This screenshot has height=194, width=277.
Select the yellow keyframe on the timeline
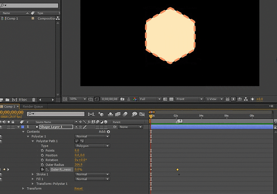click(x=177, y=169)
